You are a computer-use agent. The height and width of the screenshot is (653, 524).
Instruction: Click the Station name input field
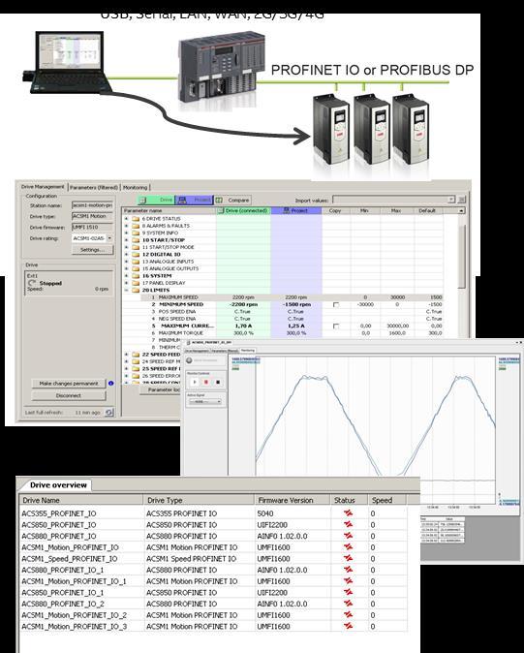(92, 205)
